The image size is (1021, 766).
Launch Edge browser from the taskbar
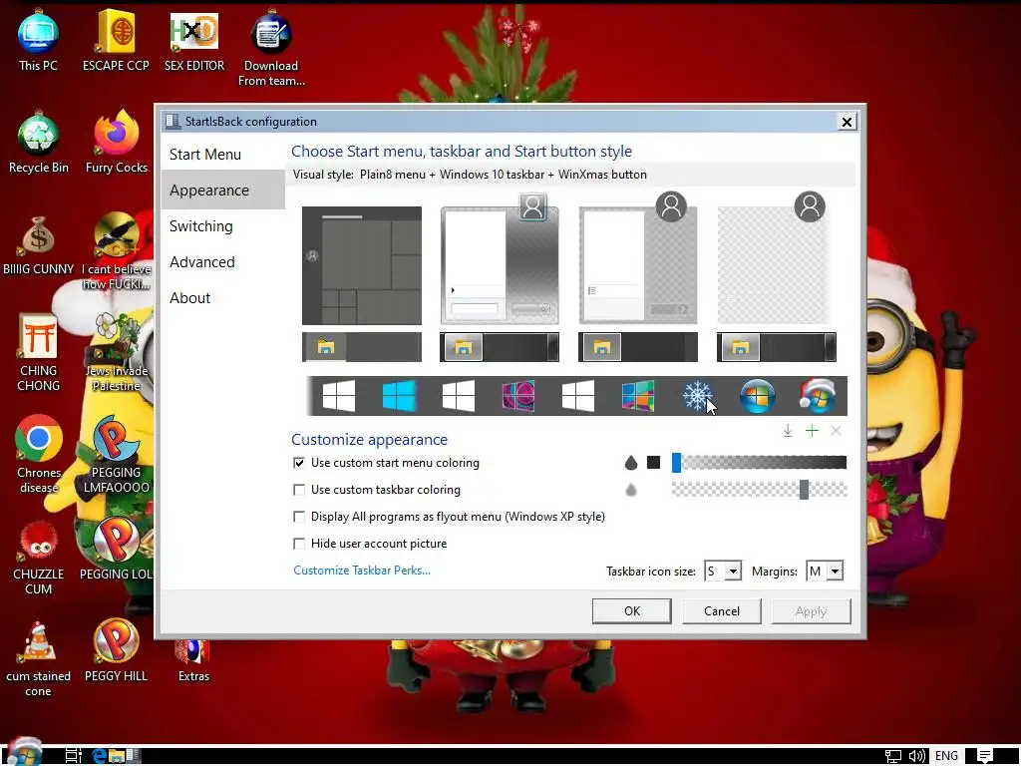99,756
